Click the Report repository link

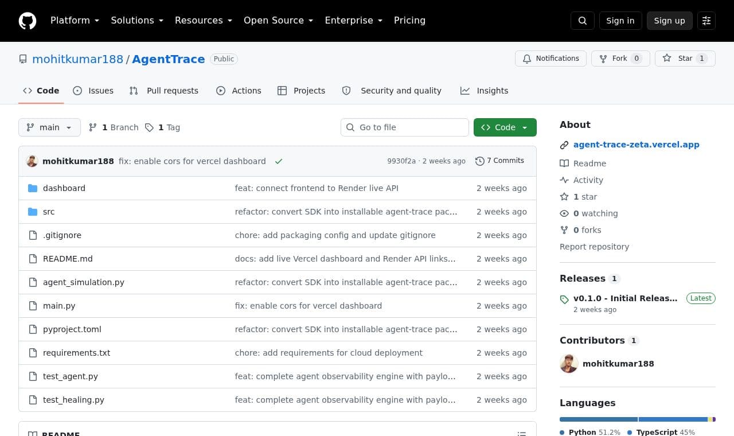coord(594,247)
